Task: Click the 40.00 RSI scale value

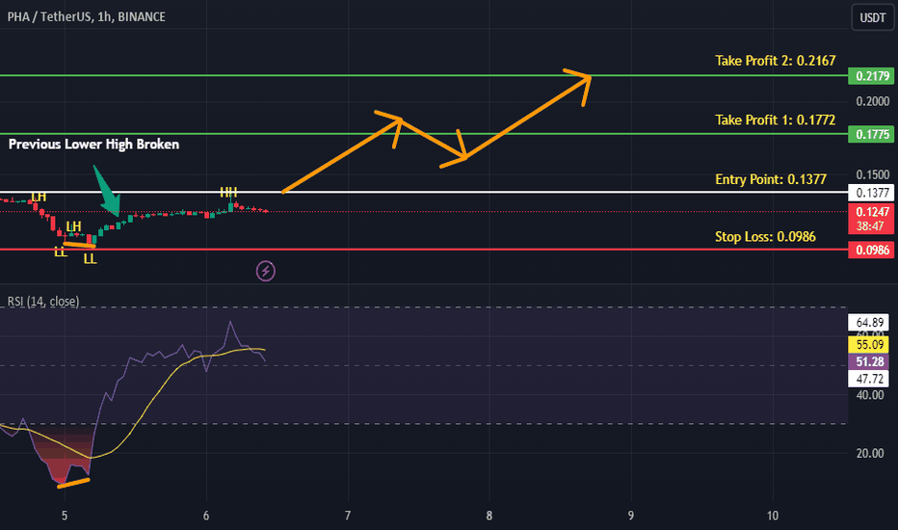Action: pos(870,395)
